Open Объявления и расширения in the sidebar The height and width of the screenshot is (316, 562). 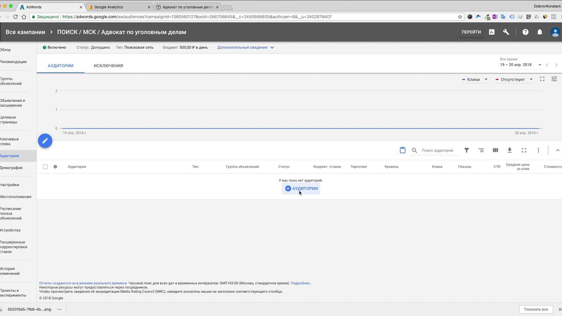(x=12, y=103)
